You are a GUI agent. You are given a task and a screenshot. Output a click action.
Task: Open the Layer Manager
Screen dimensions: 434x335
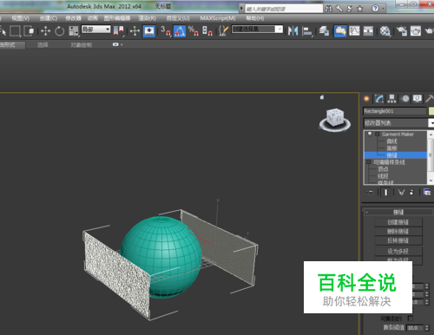coord(324,31)
